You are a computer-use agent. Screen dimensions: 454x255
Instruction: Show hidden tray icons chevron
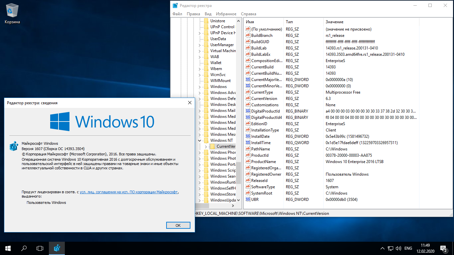382,248
